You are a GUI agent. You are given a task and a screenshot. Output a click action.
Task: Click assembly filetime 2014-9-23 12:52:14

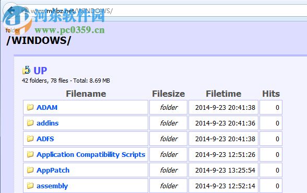tap(225, 186)
